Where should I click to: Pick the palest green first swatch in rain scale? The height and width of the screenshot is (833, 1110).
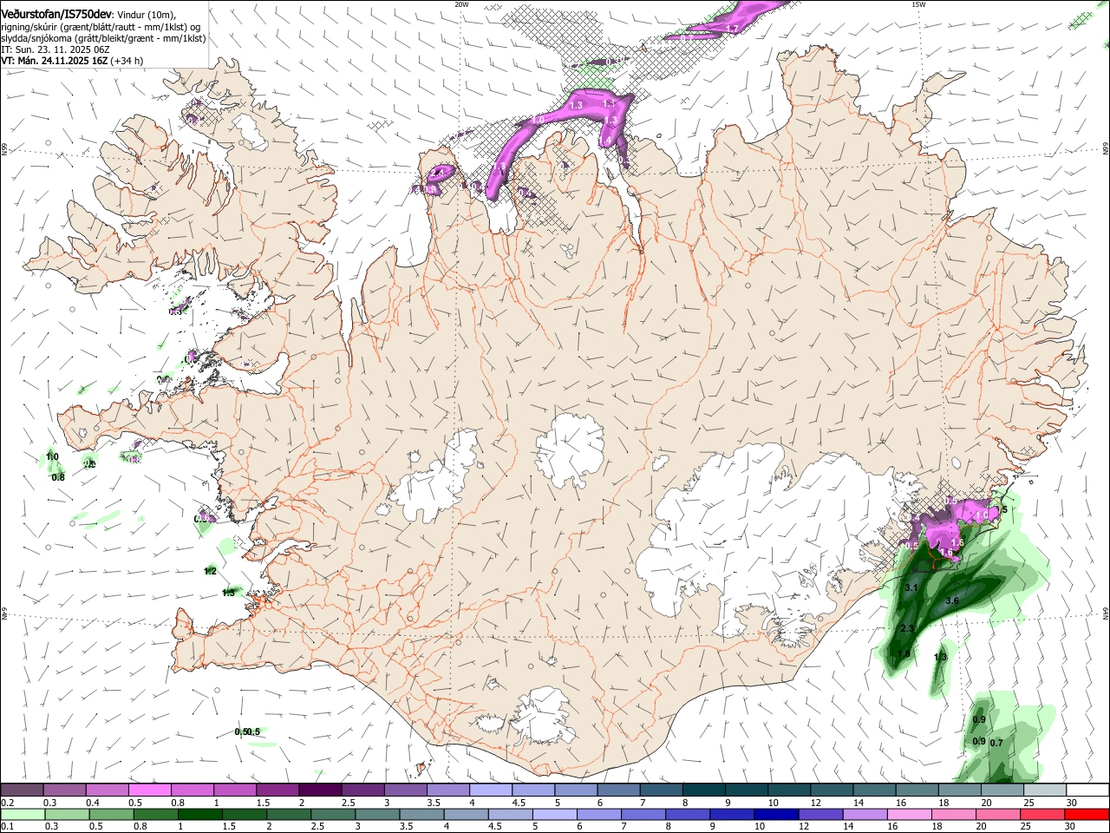(x=23, y=814)
